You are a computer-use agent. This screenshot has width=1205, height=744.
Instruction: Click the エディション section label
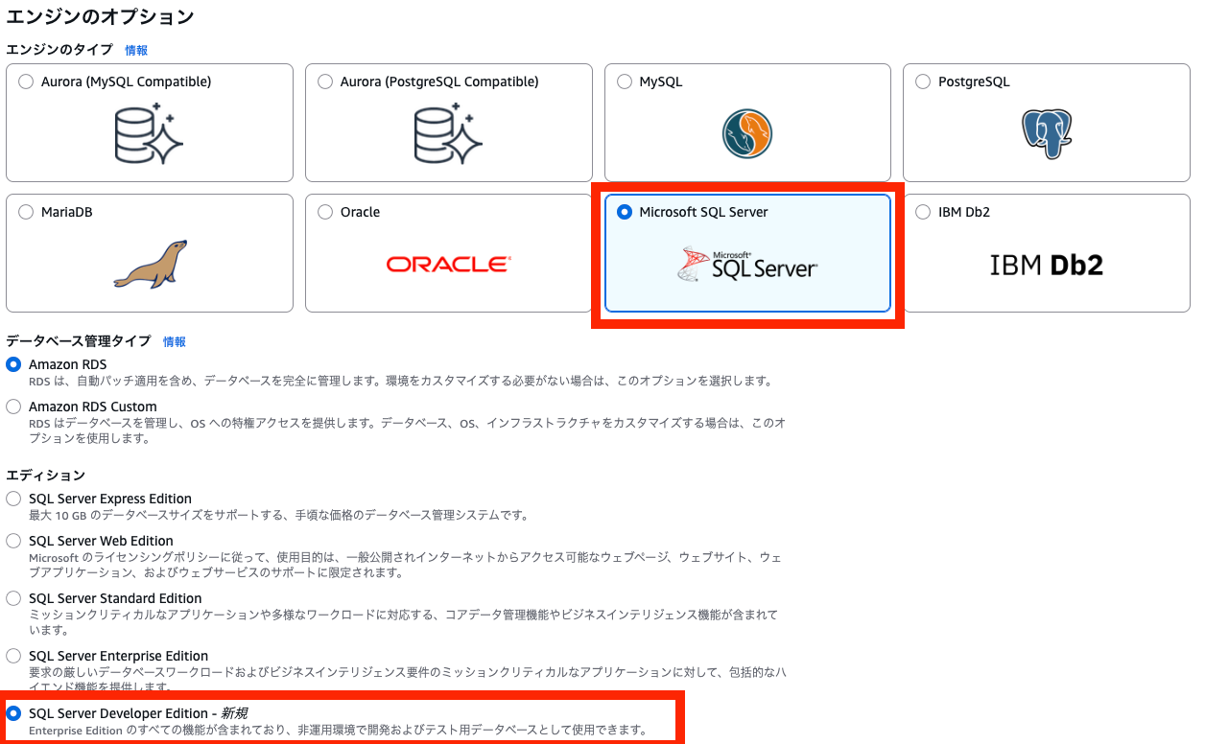[46, 476]
